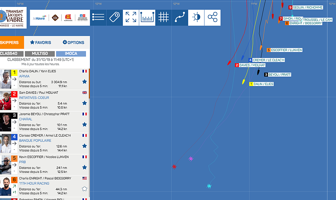Viewport: 336px width, 200px height.
Task: Click the 11TH HOUR RACING skipper photo
Action: (6, 186)
